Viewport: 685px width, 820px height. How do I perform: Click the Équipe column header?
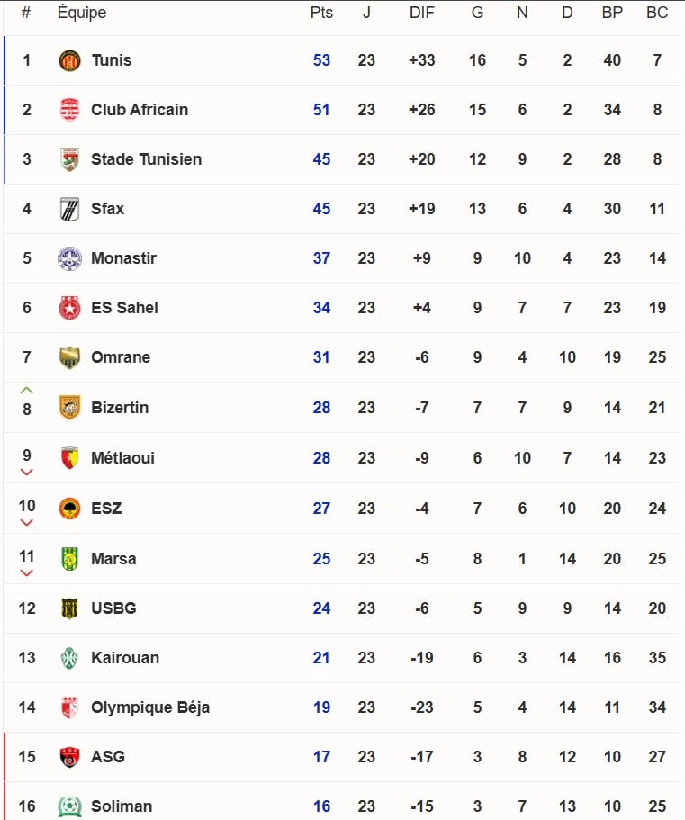click(x=81, y=13)
